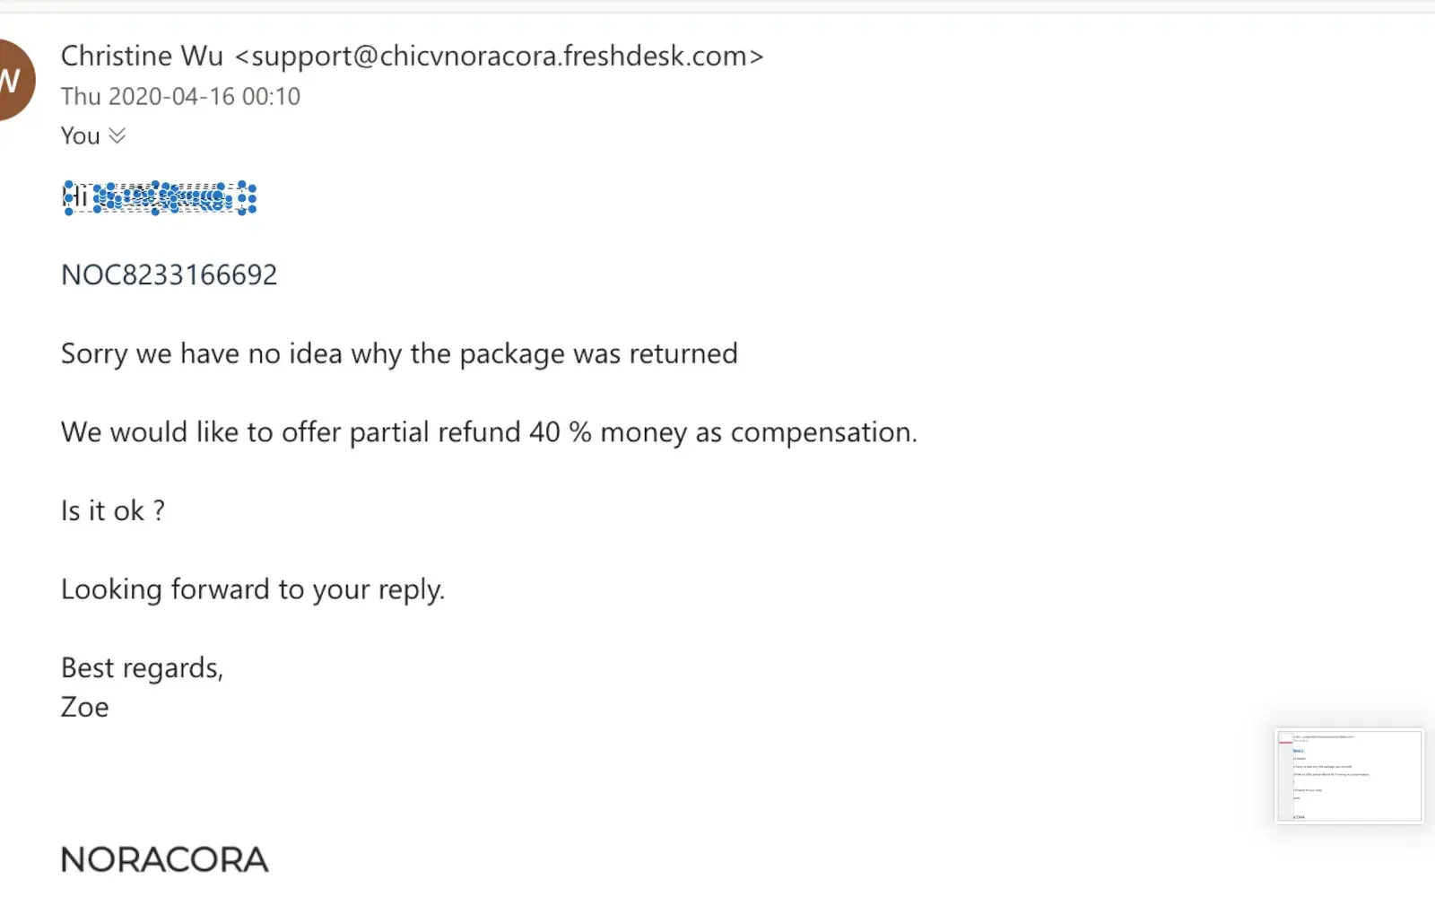Click the 'Is it ok ?' line
Screen dimensions: 1435x897
click(112, 510)
